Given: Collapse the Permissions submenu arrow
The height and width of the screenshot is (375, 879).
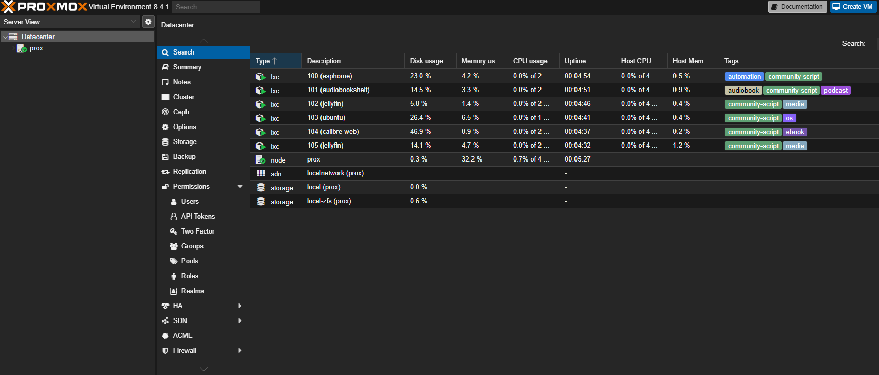Looking at the screenshot, I should click(240, 186).
